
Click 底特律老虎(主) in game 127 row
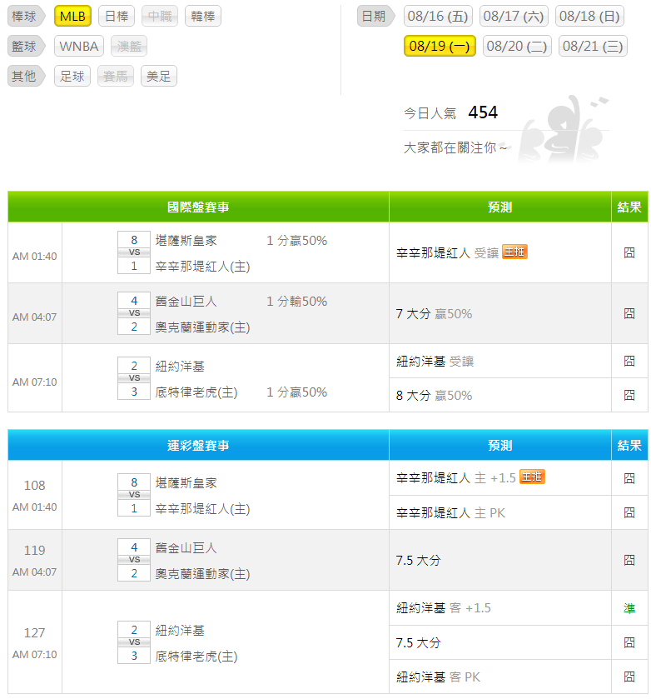(196, 657)
